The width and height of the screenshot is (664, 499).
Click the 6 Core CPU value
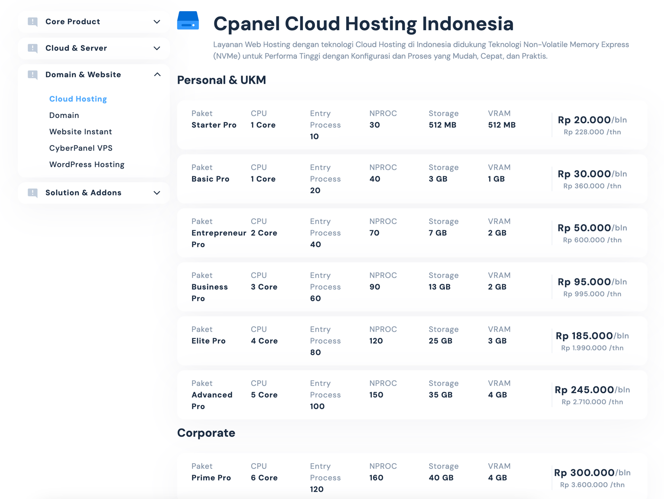click(264, 478)
